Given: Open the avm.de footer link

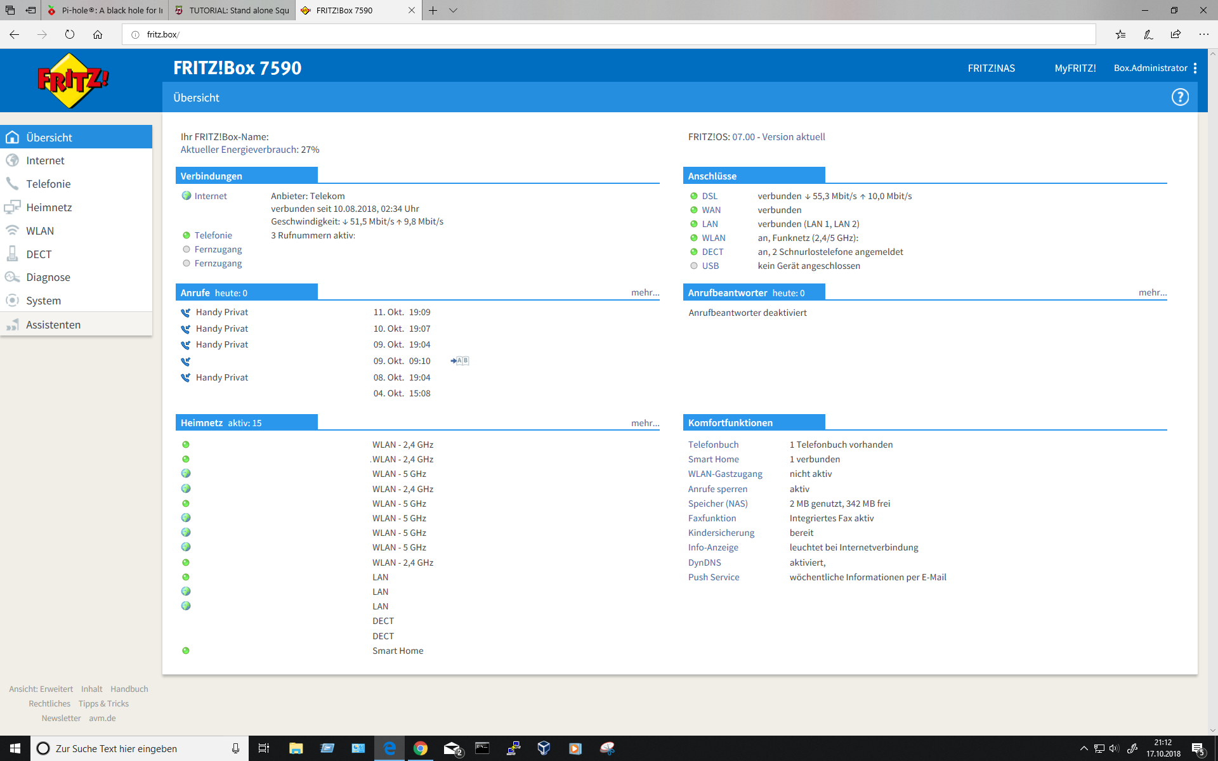Looking at the screenshot, I should (102, 719).
